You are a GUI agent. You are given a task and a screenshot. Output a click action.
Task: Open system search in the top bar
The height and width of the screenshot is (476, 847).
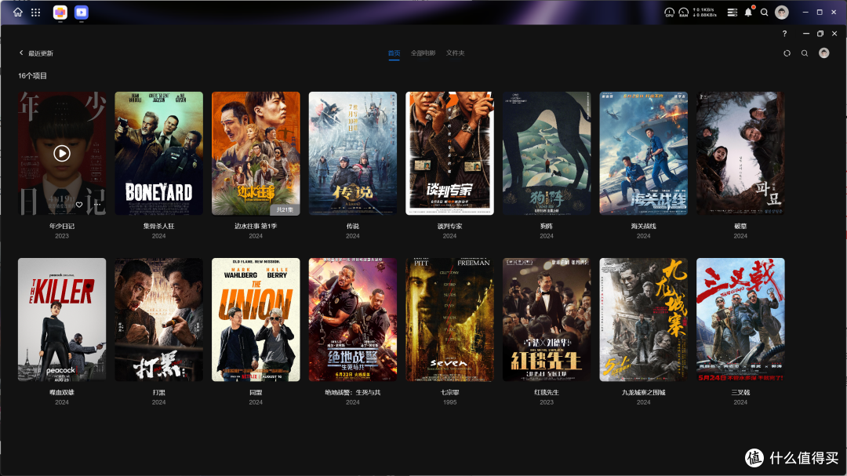coord(765,12)
